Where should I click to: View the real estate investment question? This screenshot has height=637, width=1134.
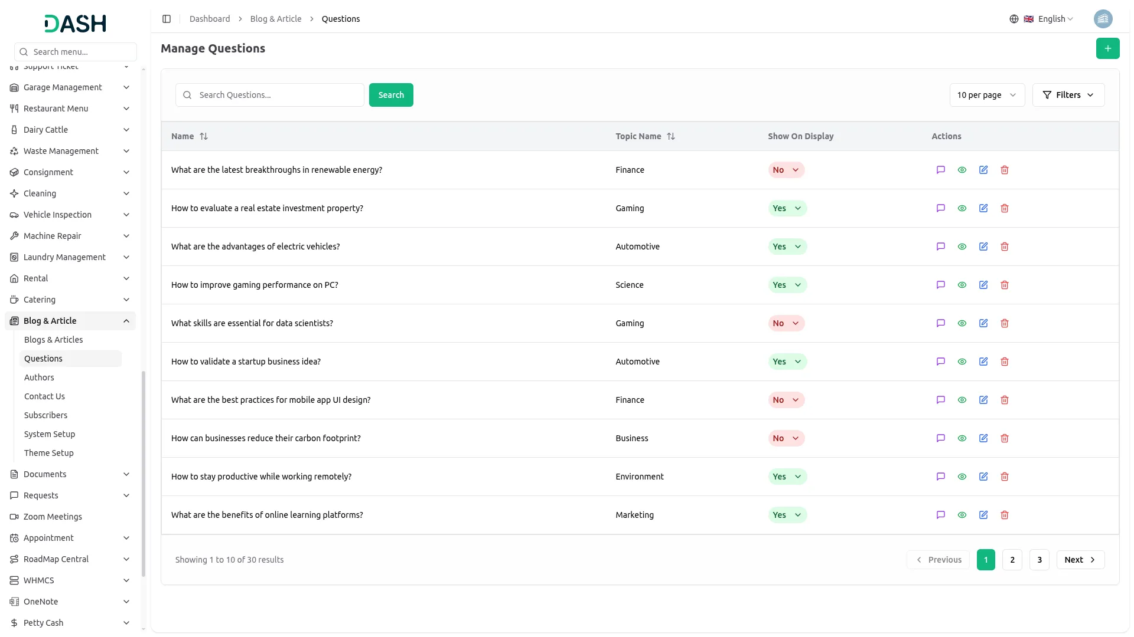962,208
